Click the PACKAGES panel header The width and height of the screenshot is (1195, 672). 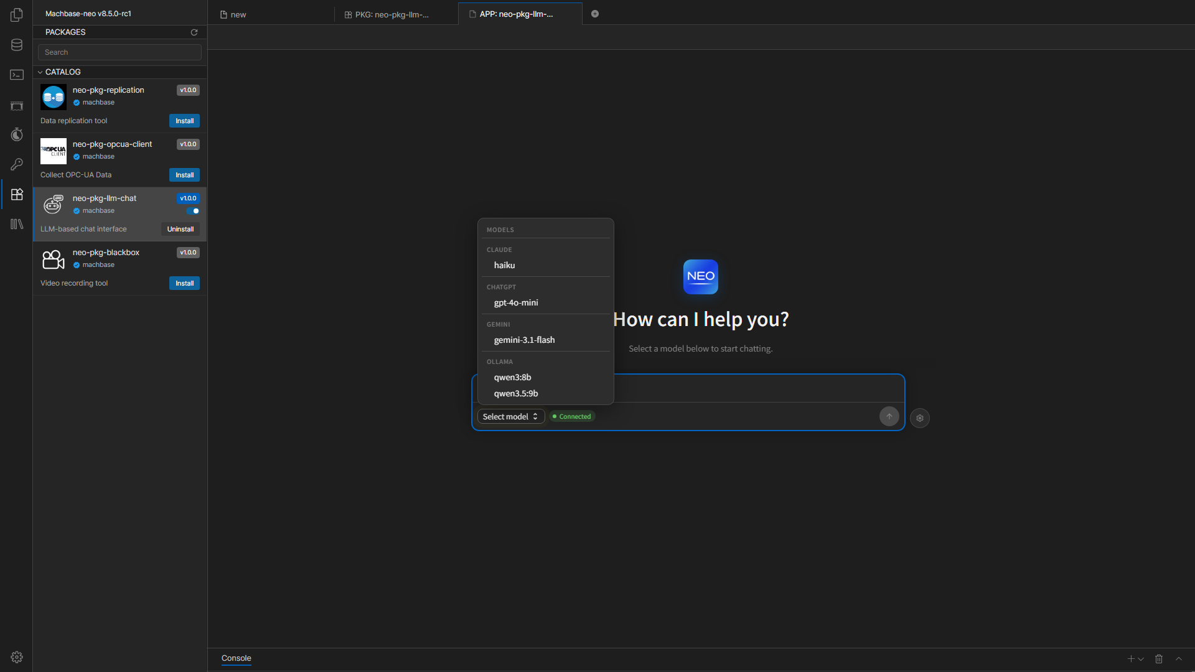(x=65, y=32)
